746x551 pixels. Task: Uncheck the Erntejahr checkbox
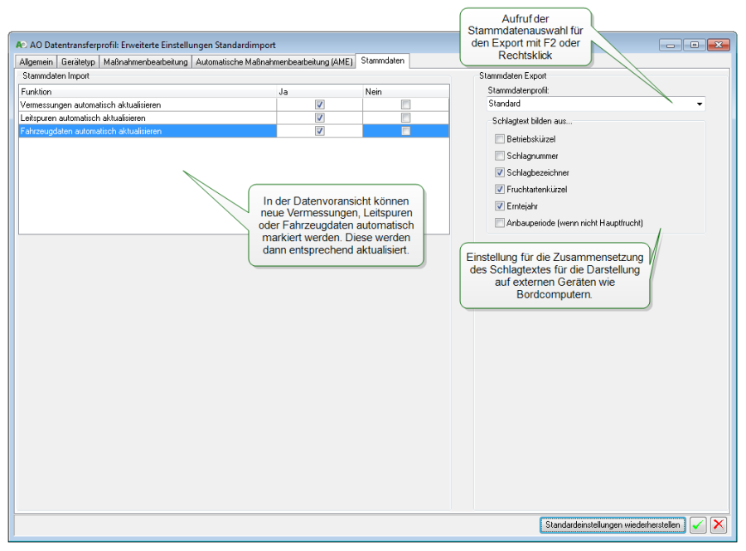pyautogui.click(x=499, y=205)
